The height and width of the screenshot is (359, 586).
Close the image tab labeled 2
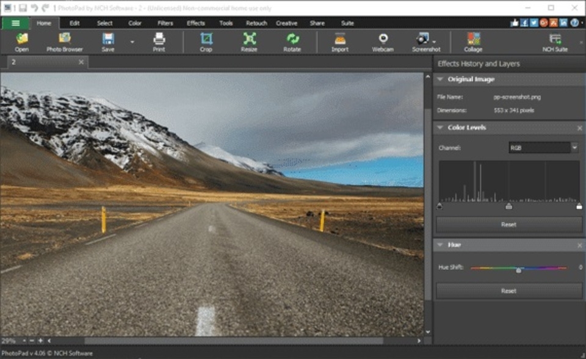click(x=80, y=62)
